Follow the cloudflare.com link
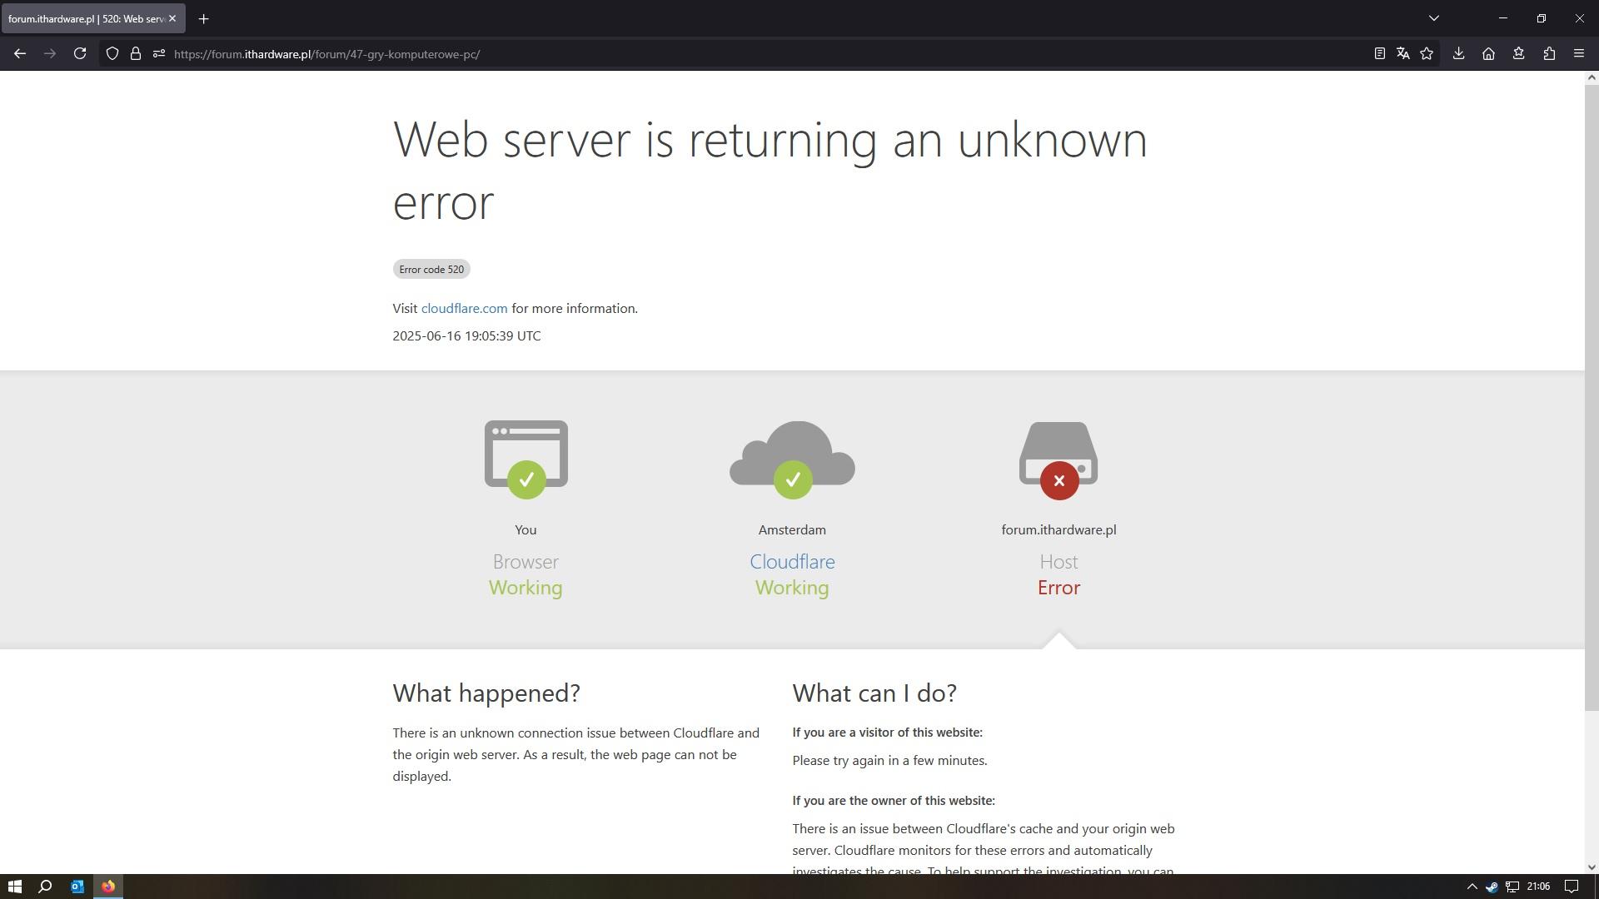This screenshot has width=1599, height=899. (464, 309)
